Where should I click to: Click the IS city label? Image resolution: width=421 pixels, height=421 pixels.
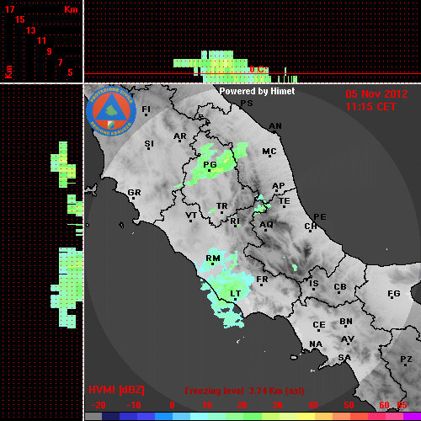coord(314,284)
